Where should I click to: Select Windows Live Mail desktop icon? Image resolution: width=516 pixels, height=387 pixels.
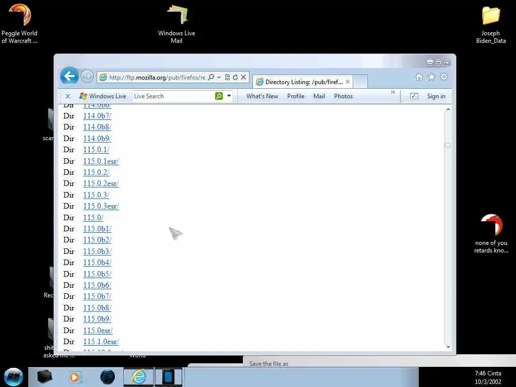click(x=177, y=24)
